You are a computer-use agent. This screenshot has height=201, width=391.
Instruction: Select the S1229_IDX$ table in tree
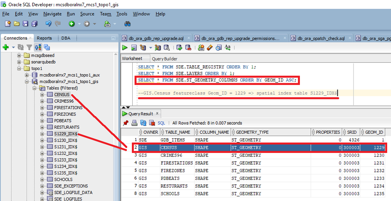tap(66, 134)
